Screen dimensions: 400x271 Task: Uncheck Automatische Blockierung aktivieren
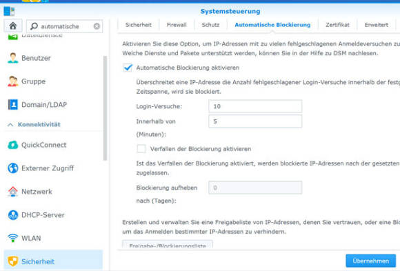(128, 68)
